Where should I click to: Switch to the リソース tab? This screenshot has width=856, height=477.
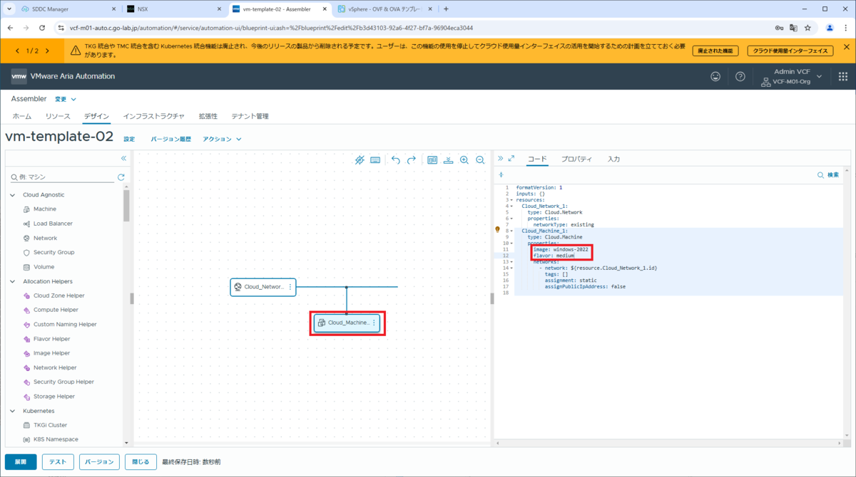coord(58,116)
